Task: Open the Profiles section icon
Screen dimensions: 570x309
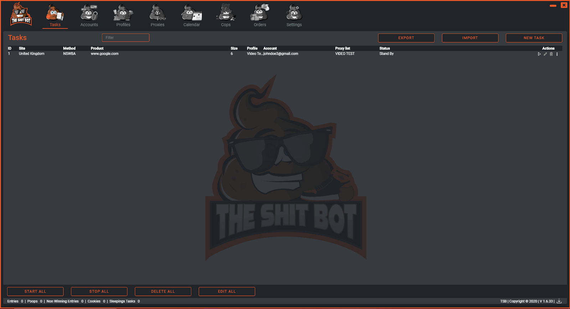Action: tap(123, 13)
